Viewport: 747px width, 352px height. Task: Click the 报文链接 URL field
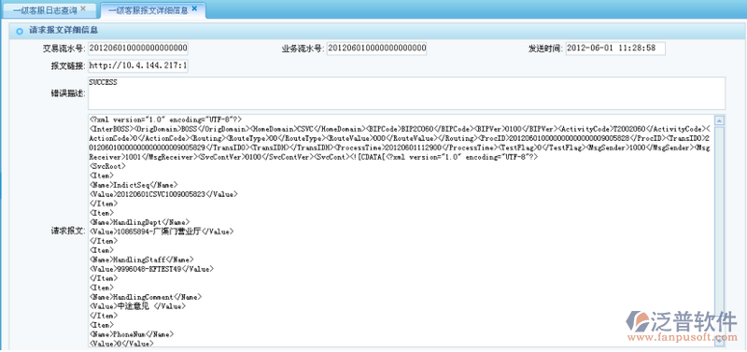coord(137,66)
